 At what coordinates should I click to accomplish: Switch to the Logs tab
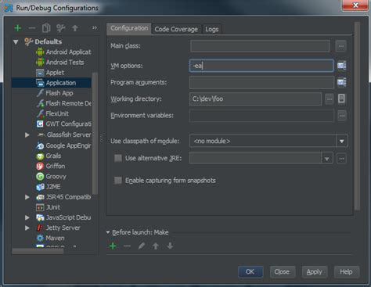pos(212,29)
